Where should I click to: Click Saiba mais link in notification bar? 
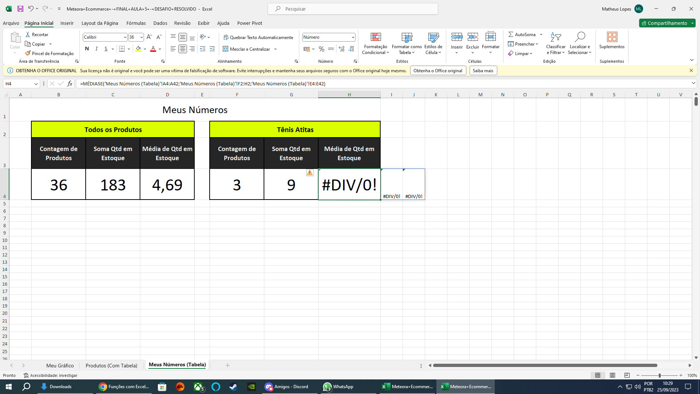[483, 70]
